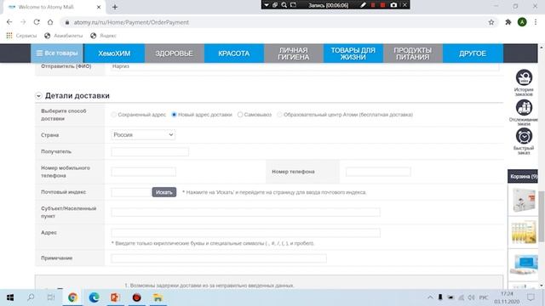Select the Самовывоз radio option

(240, 115)
